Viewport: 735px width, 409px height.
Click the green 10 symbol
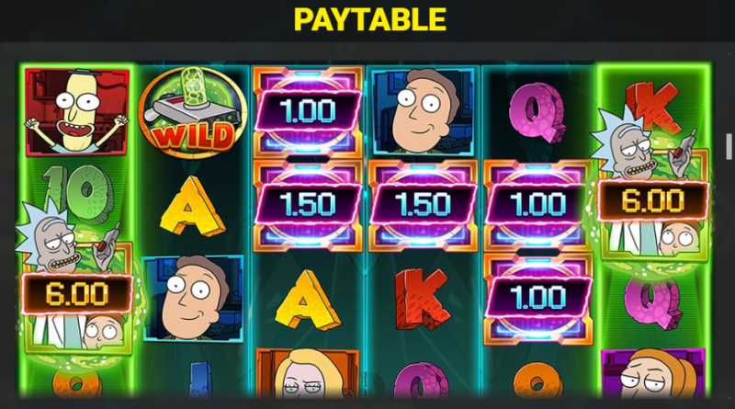pos(78,194)
